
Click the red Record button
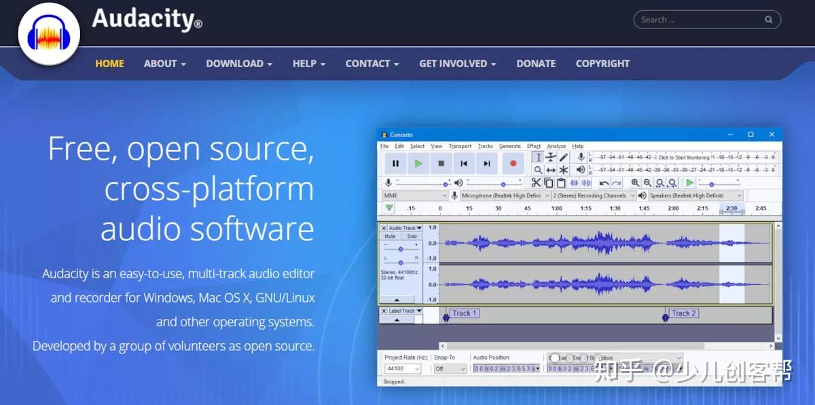[513, 163]
